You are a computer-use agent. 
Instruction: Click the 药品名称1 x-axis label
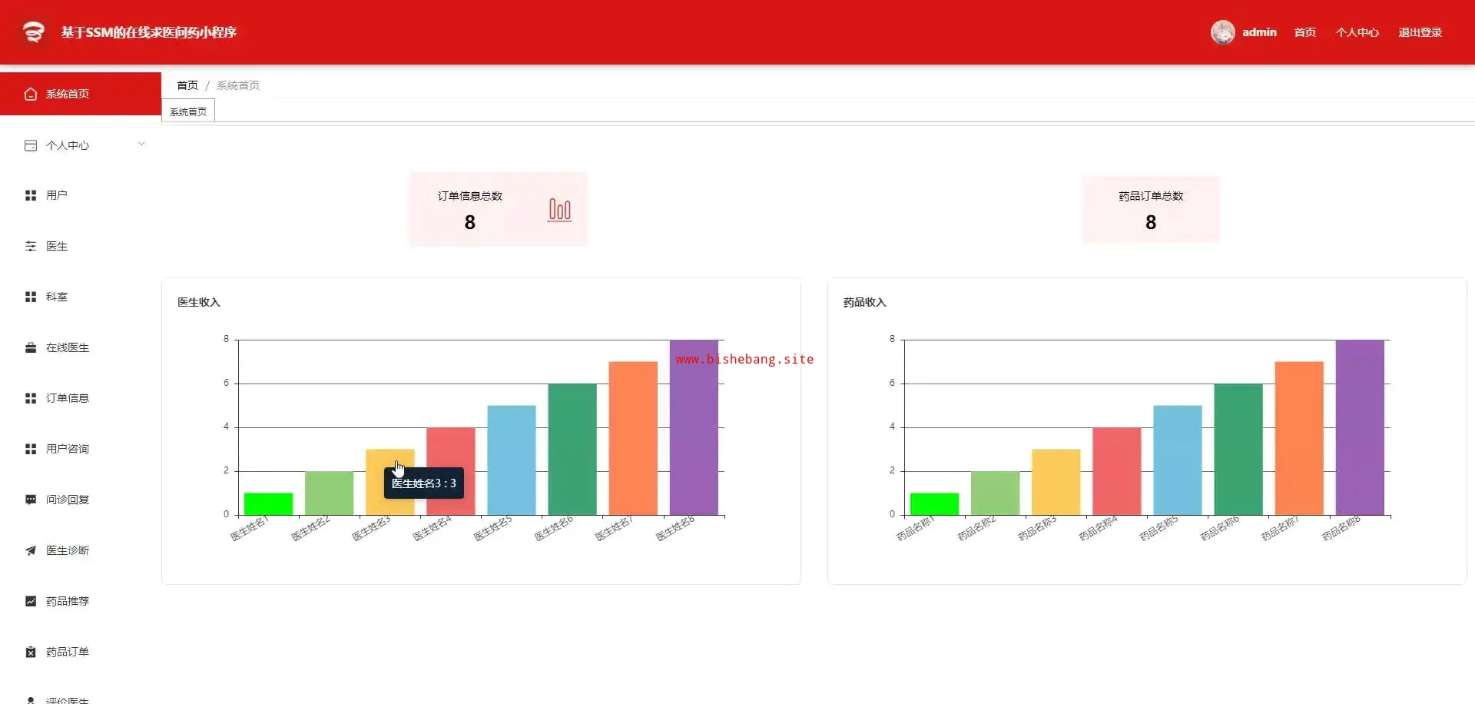(x=916, y=529)
